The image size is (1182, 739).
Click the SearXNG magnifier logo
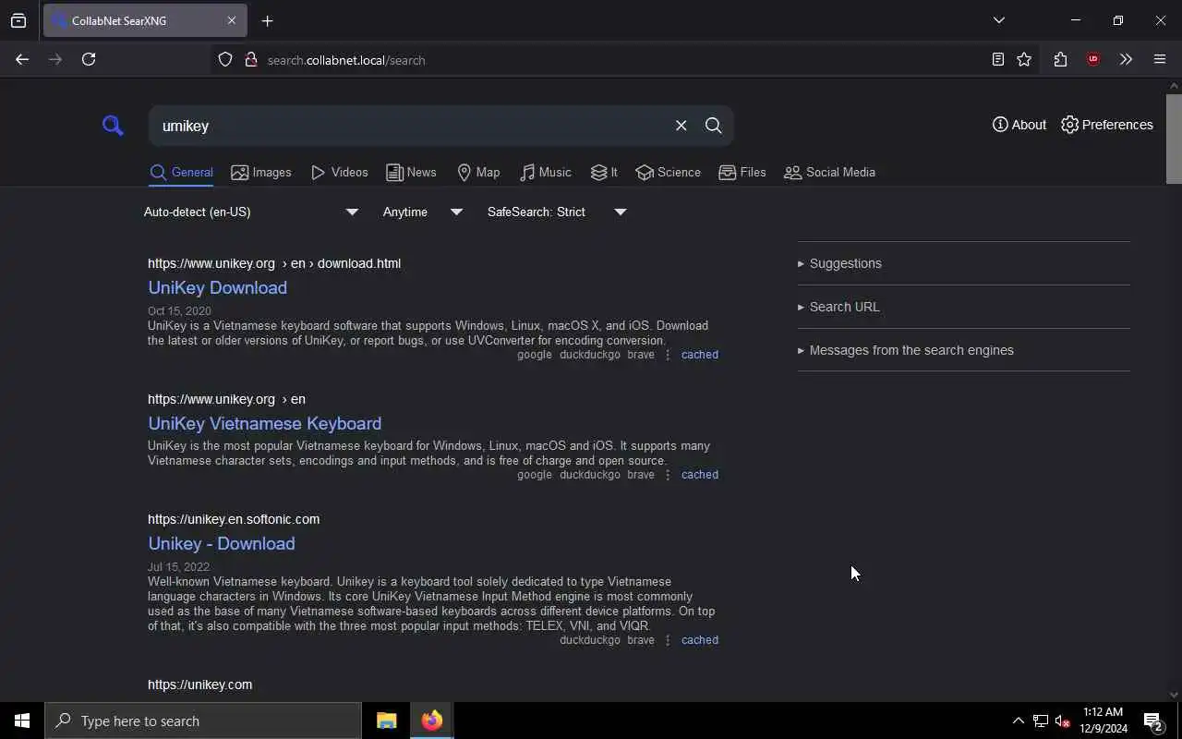coord(113,125)
